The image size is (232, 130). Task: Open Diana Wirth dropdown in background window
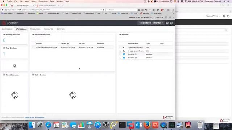point(213,16)
